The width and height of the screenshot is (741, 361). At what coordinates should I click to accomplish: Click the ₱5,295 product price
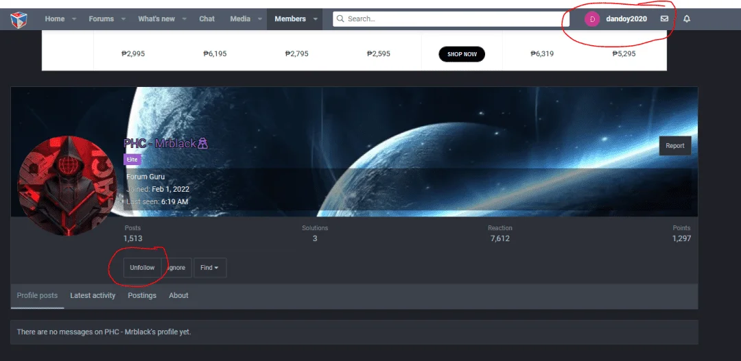click(x=624, y=54)
